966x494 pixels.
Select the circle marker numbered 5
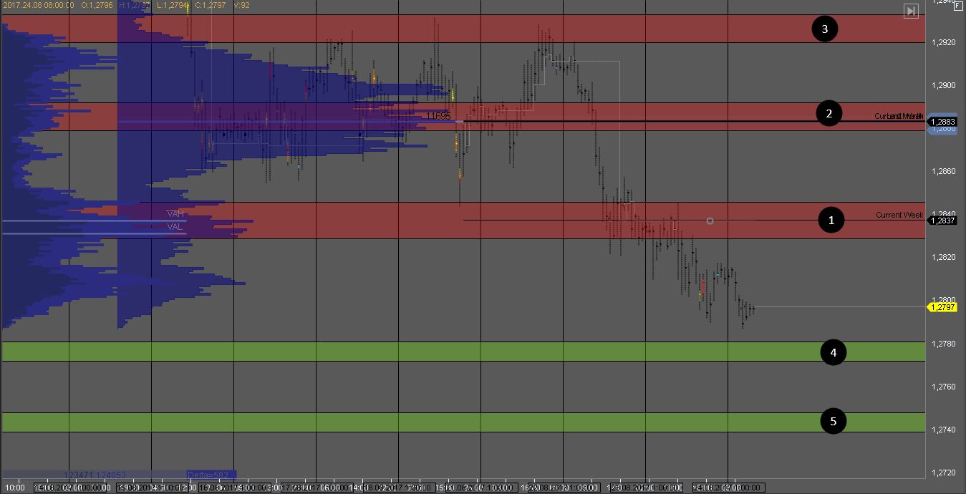click(x=833, y=421)
